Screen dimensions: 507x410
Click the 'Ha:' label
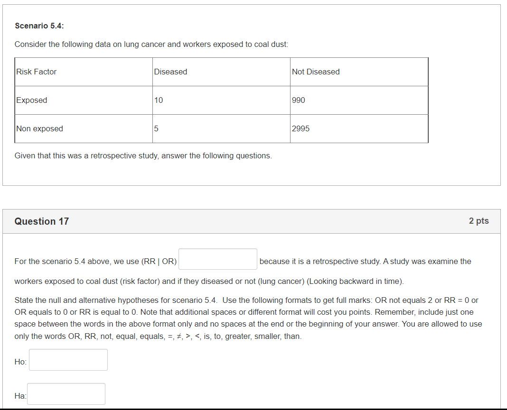20,396
